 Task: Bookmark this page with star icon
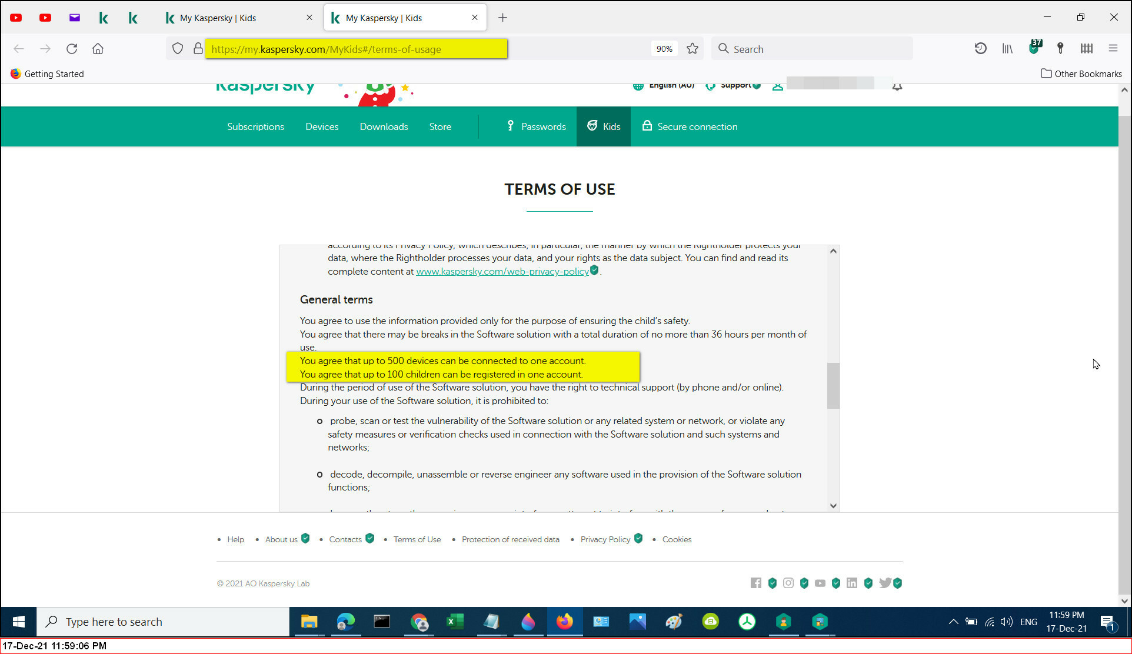pyautogui.click(x=692, y=49)
